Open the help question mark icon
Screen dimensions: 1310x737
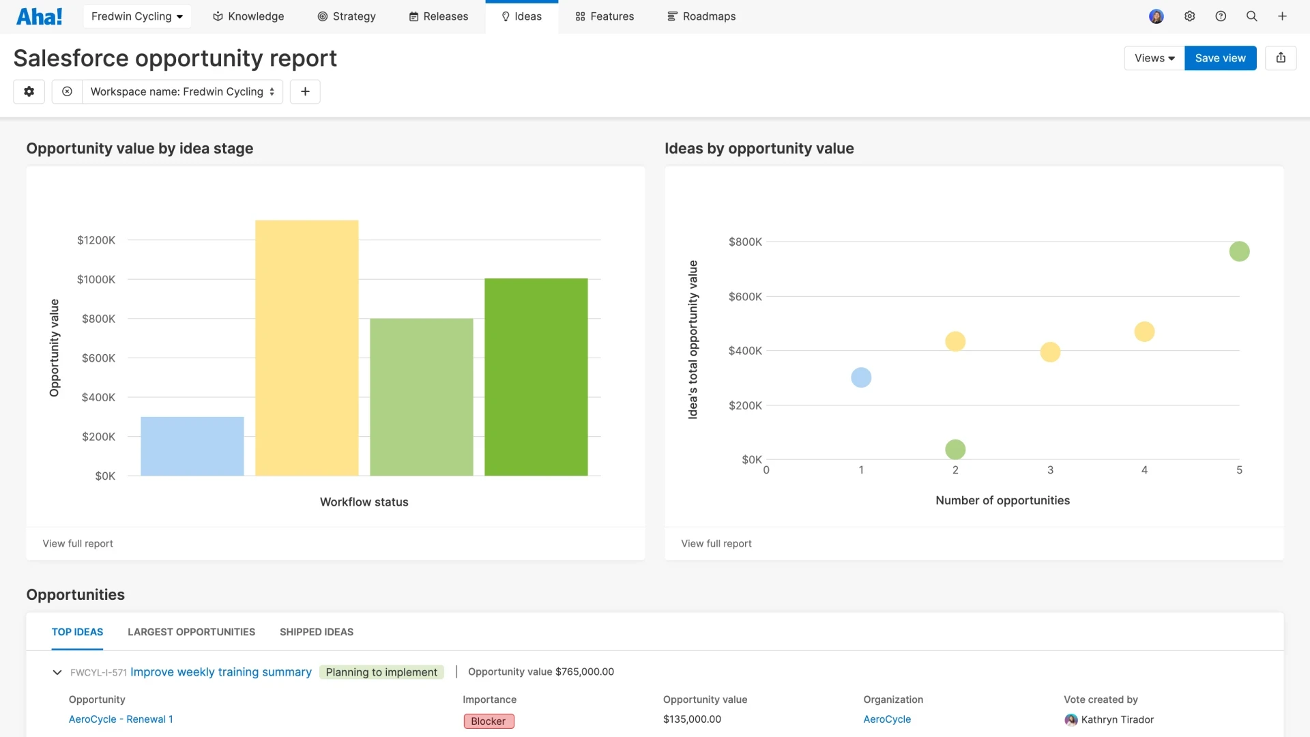click(x=1221, y=16)
